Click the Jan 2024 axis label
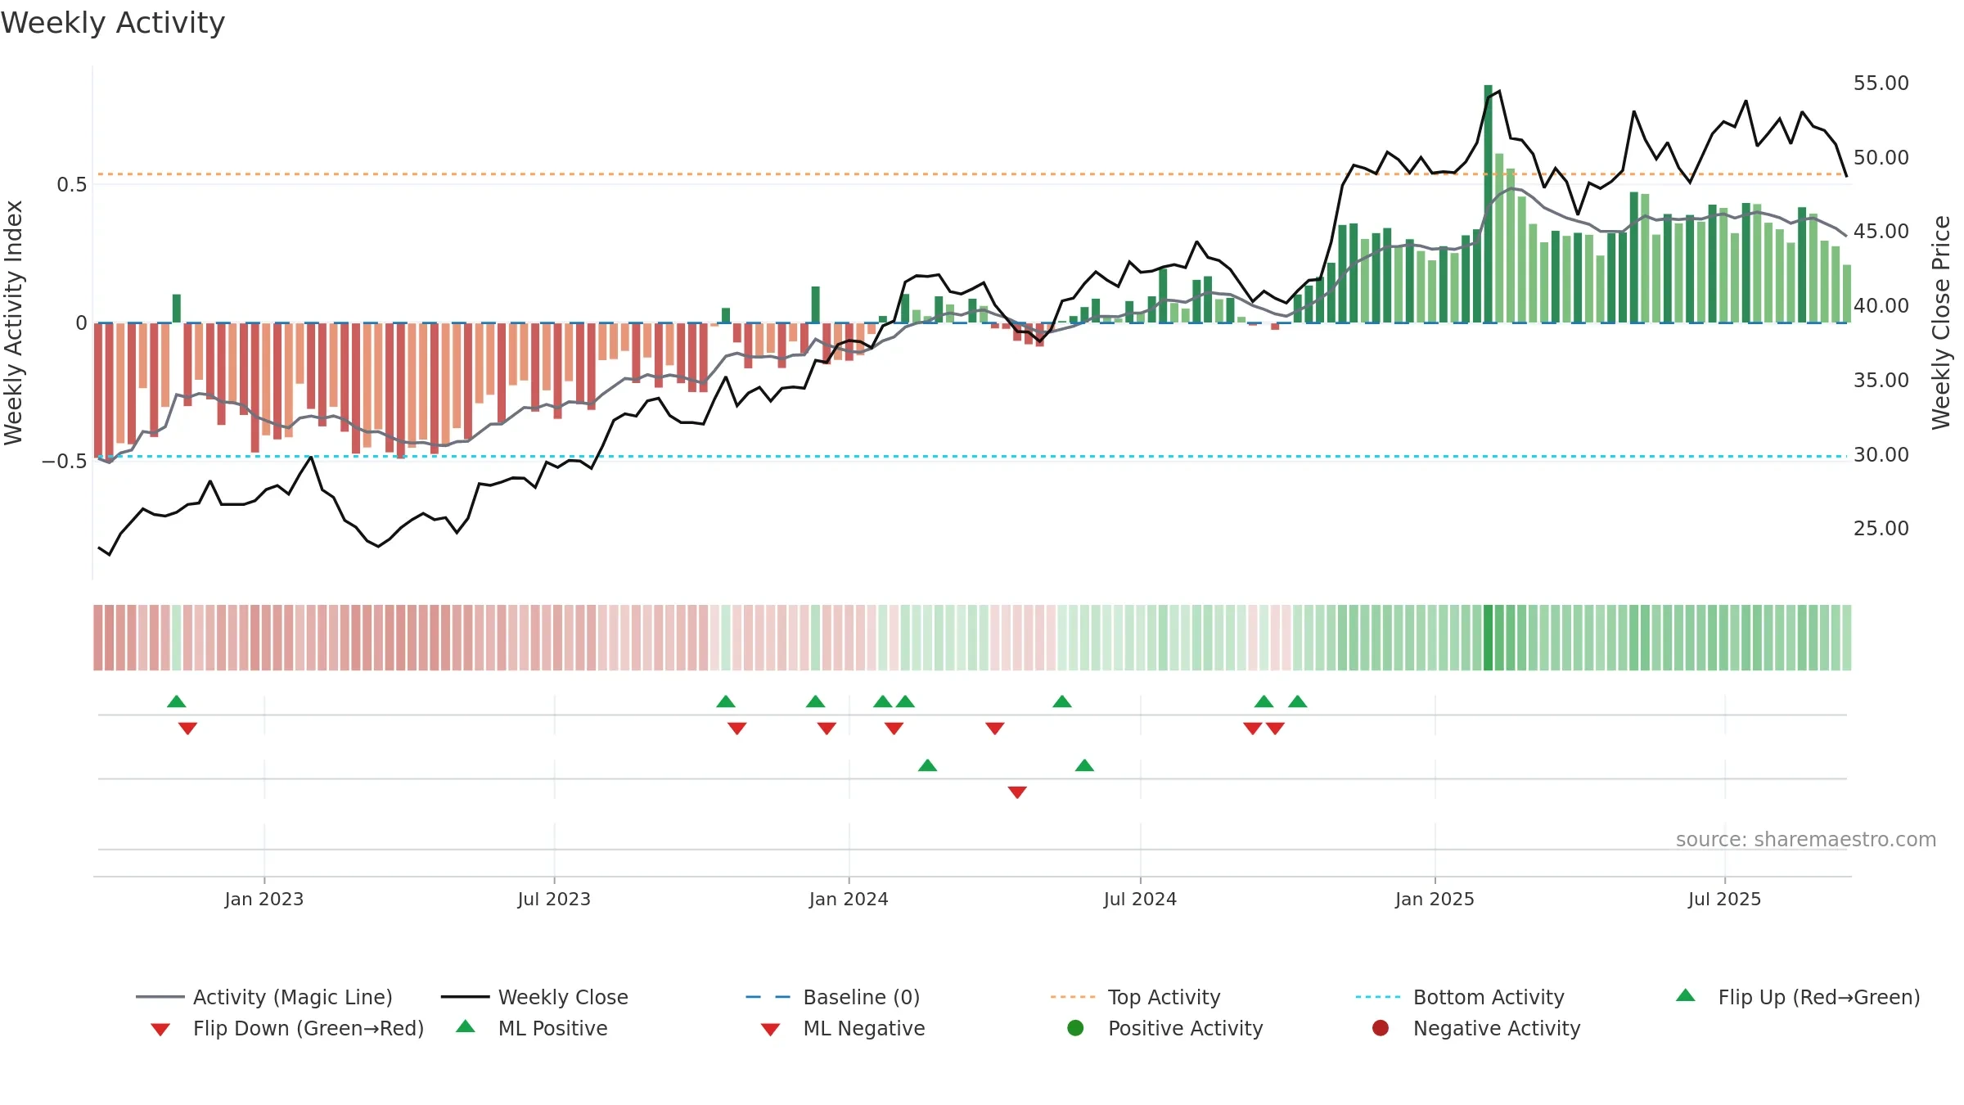 click(x=849, y=900)
